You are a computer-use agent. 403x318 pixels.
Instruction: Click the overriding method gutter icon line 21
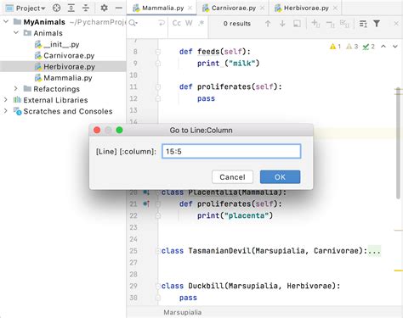click(x=146, y=204)
